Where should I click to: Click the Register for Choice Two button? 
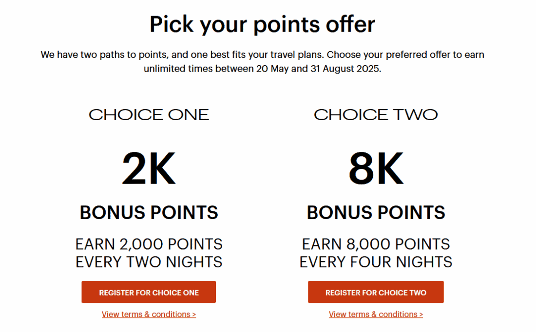click(376, 293)
